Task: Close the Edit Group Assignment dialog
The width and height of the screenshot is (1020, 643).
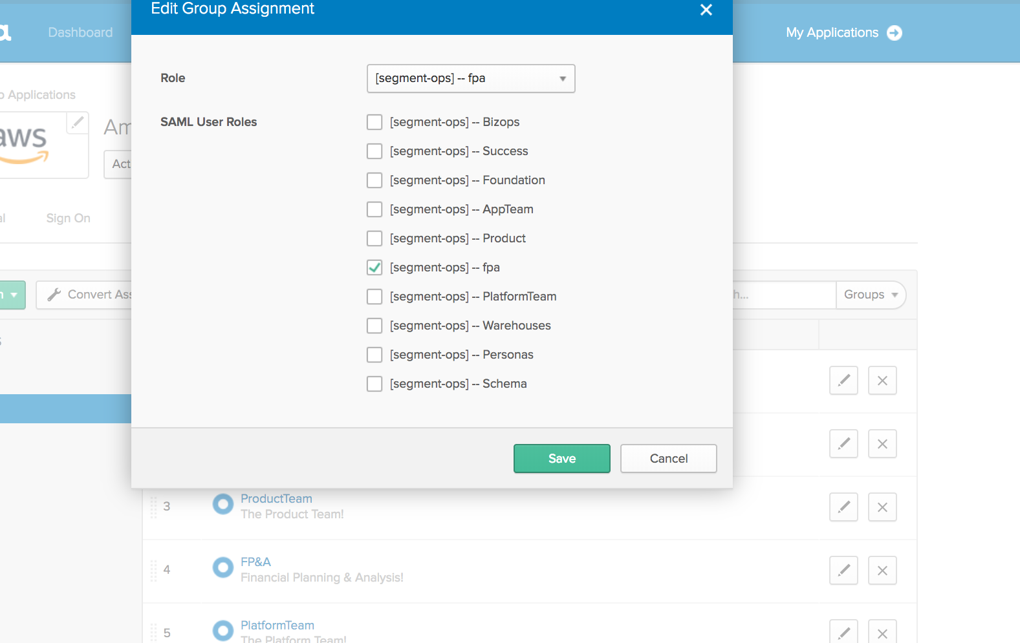Action: click(706, 10)
